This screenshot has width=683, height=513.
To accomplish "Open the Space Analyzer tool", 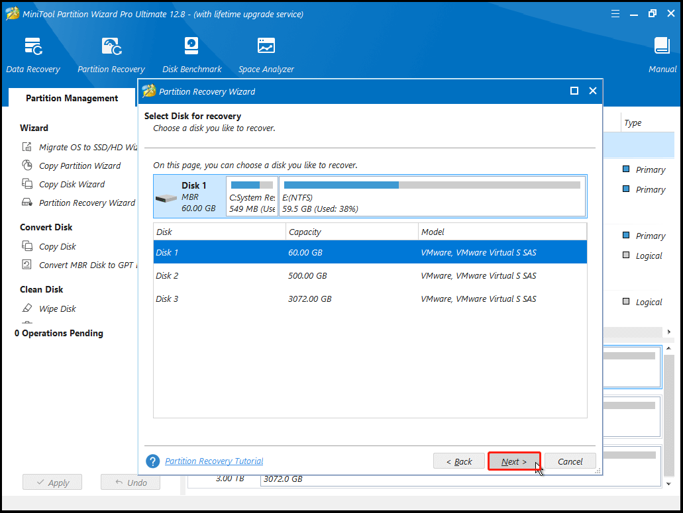I will coord(266,55).
